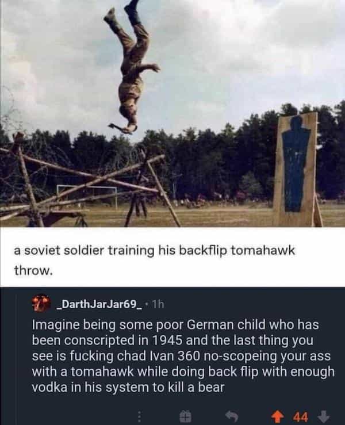
Task: Open _DarthJarJar69_'s avatar picture
Action: [x=41, y=303]
